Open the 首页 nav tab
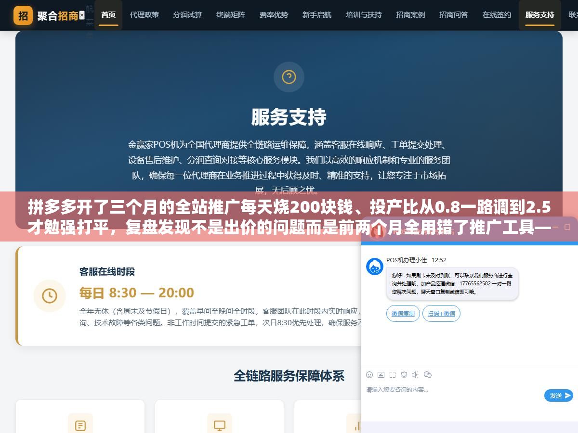This screenshot has width=578, height=433. [108, 15]
